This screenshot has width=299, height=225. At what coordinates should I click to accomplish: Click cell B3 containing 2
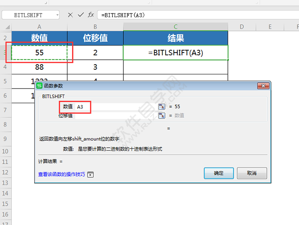pyautogui.click(x=95, y=53)
